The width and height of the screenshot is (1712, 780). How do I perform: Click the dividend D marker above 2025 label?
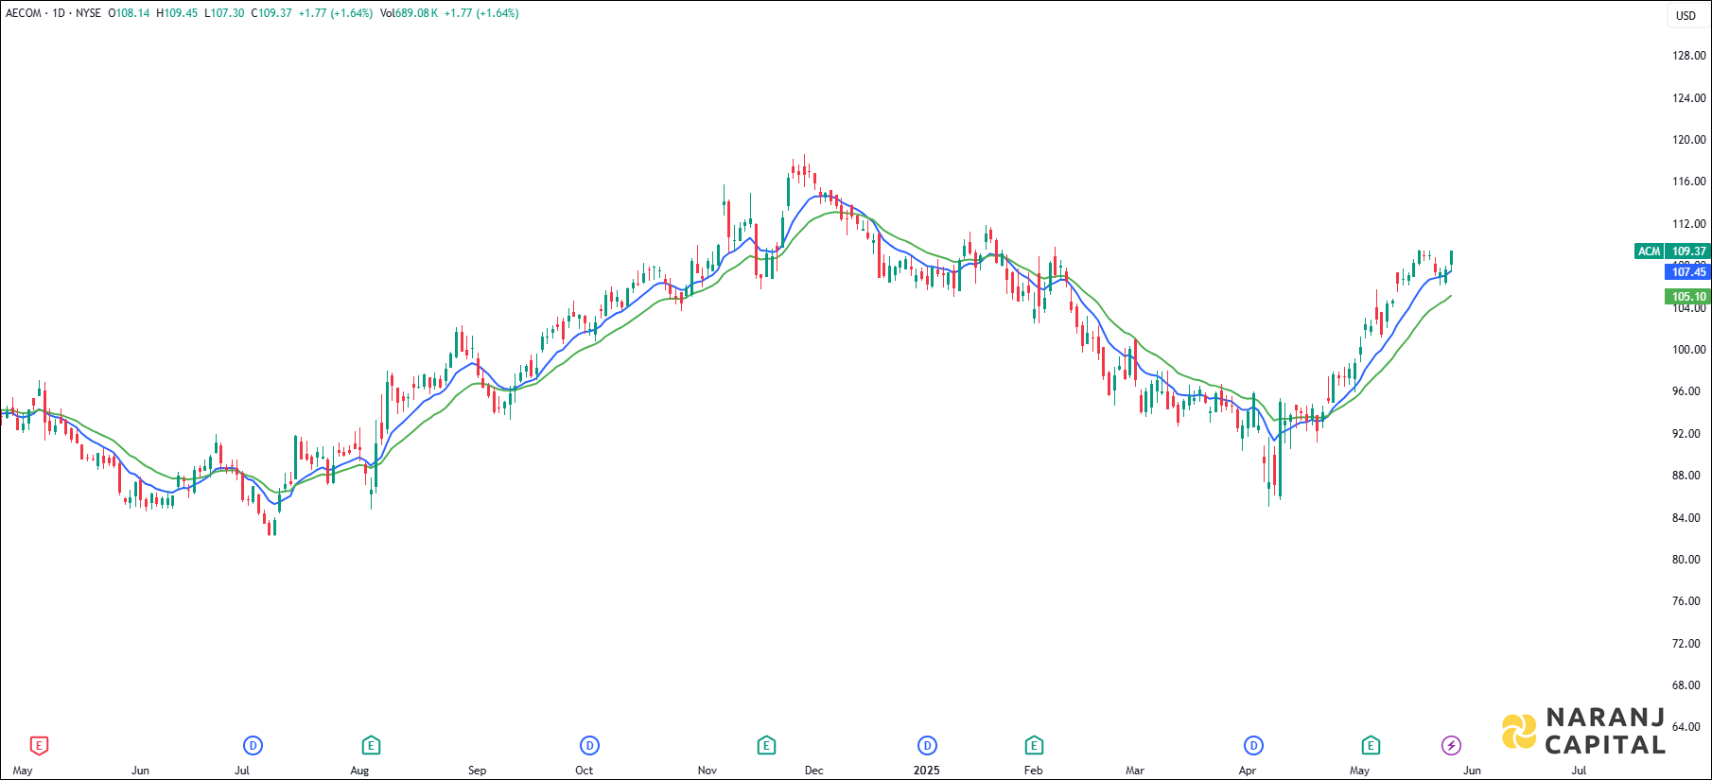tap(927, 746)
